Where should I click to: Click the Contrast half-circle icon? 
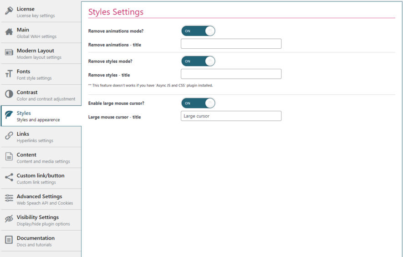[x=9, y=94]
